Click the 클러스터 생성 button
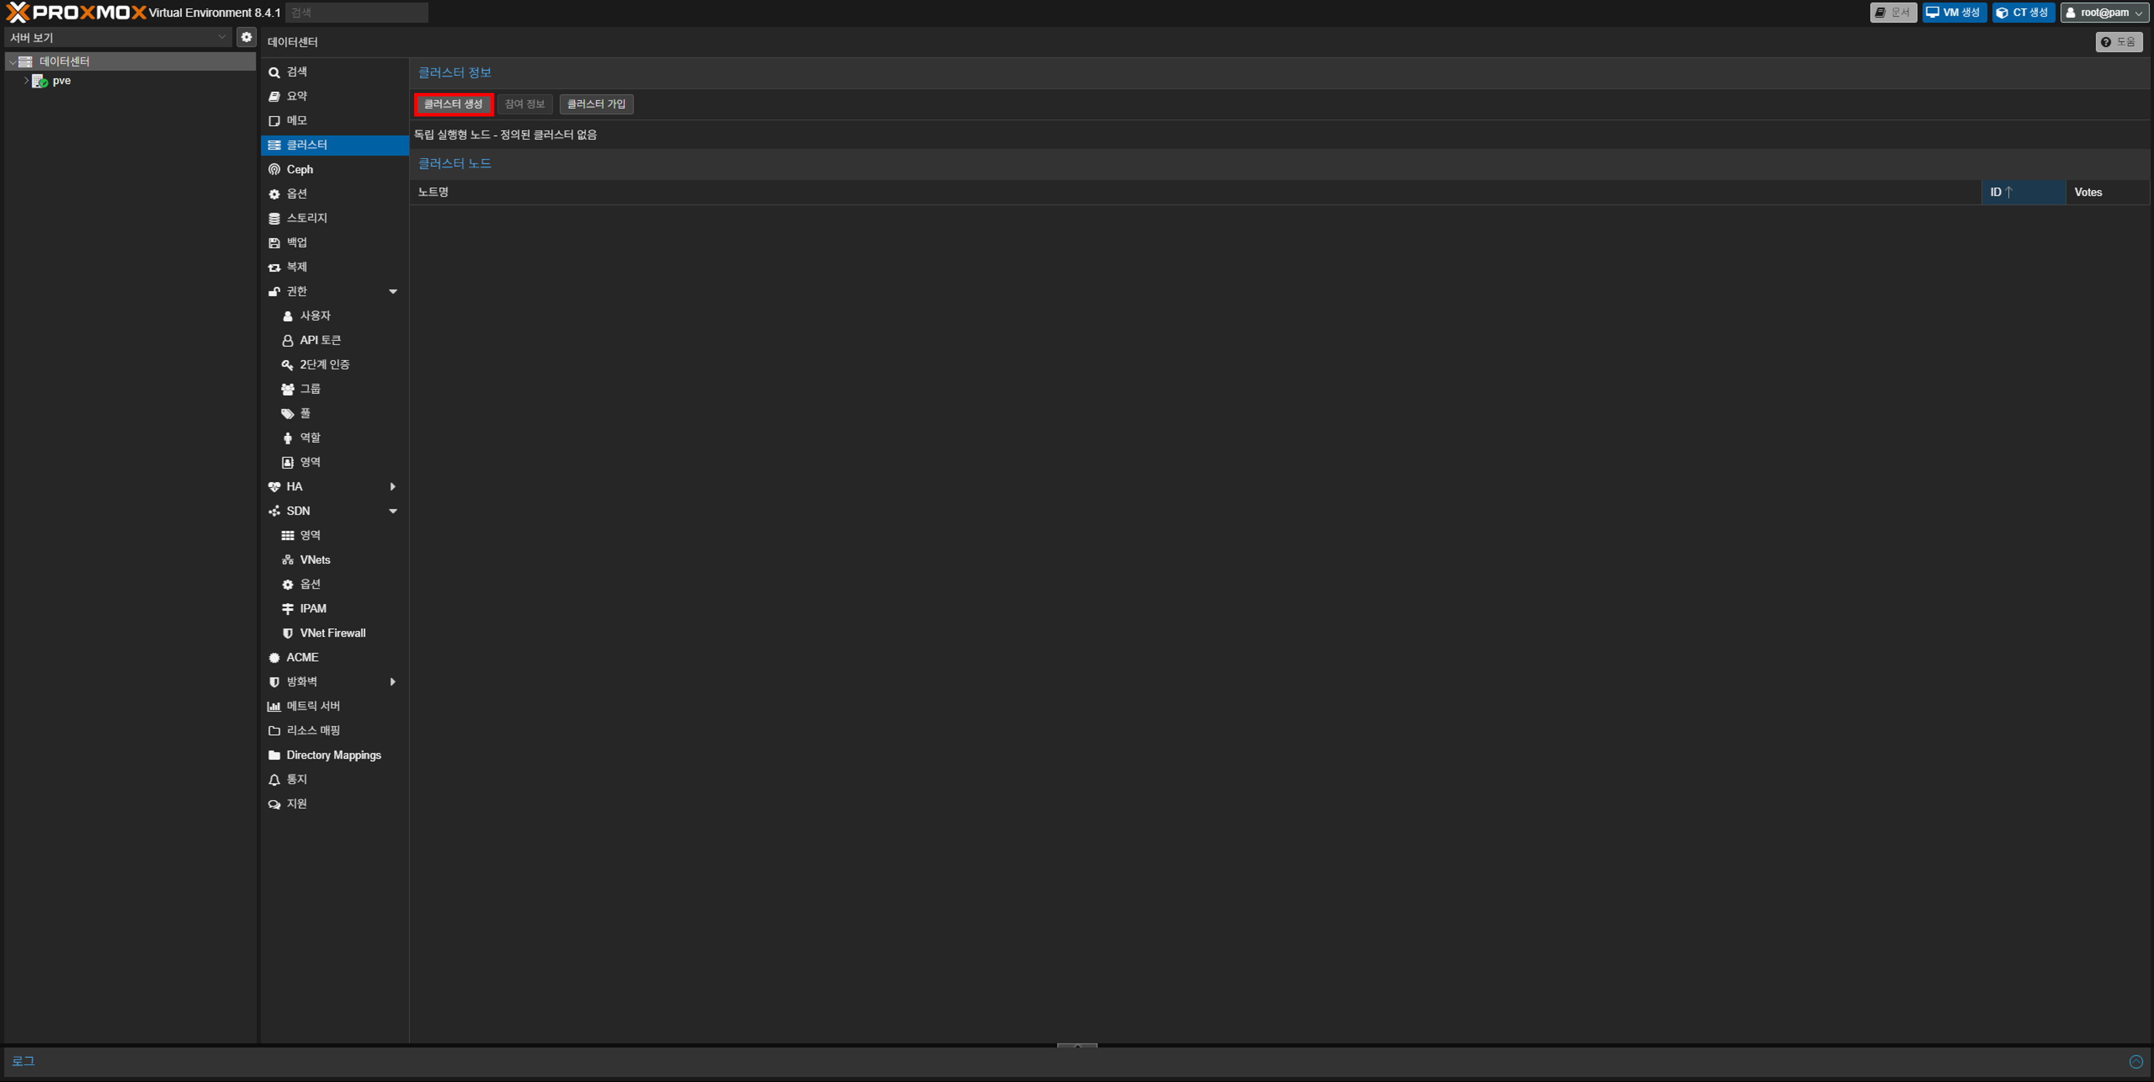The height and width of the screenshot is (1082, 2154). click(453, 104)
